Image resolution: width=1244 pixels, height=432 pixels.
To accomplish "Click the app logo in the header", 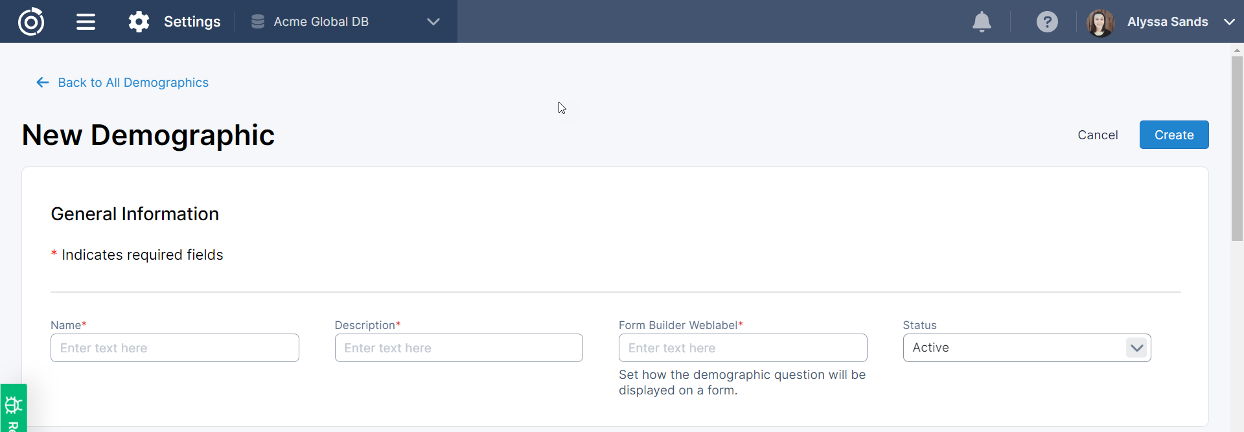I will 31,21.
